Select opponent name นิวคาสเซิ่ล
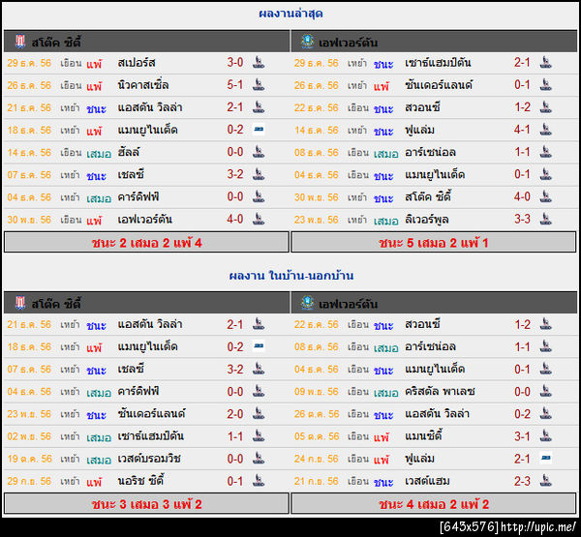The width and height of the screenshot is (581, 537). pyautogui.click(x=143, y=85)
